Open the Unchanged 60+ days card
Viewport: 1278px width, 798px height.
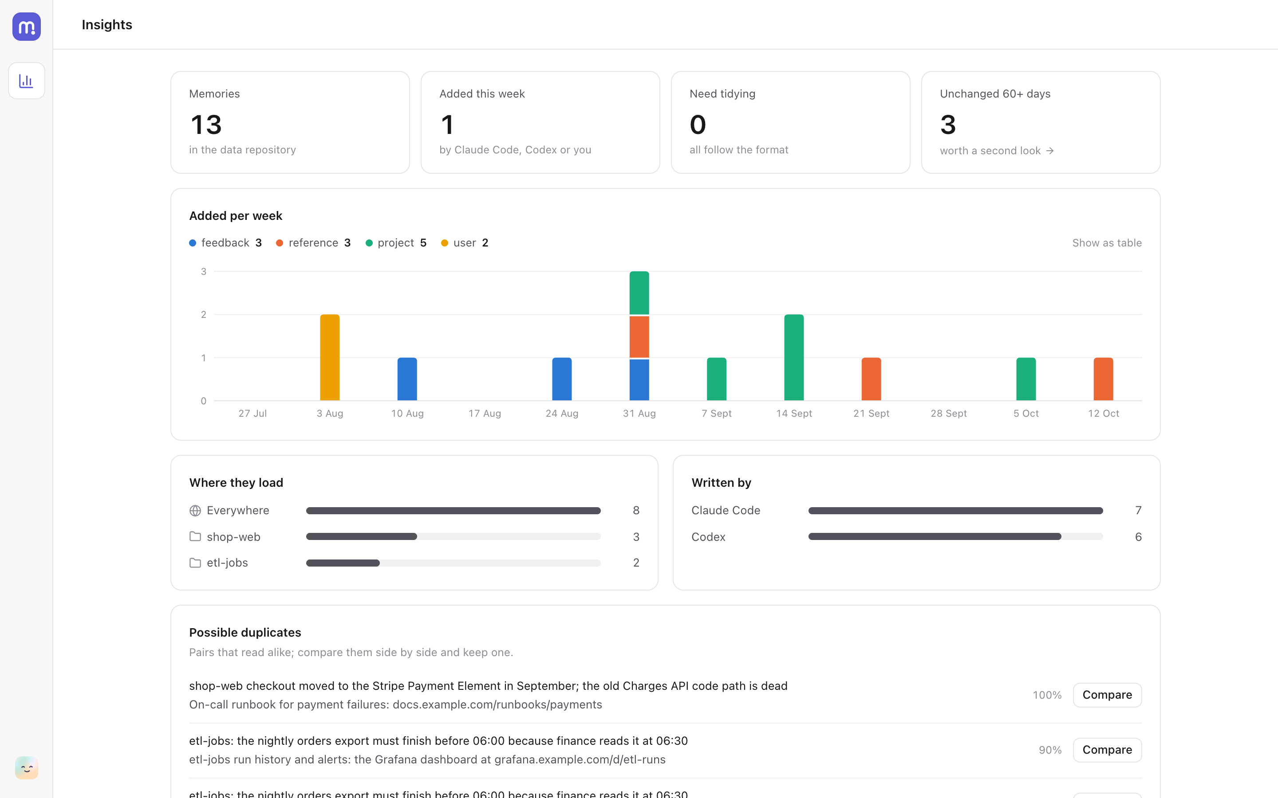click(1040, 122)
